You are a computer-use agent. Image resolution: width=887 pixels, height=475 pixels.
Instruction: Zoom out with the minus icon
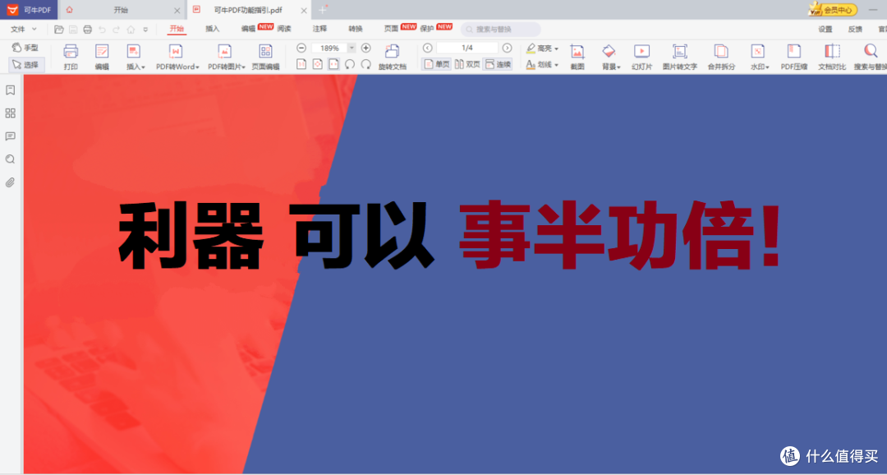click(301, 48)
